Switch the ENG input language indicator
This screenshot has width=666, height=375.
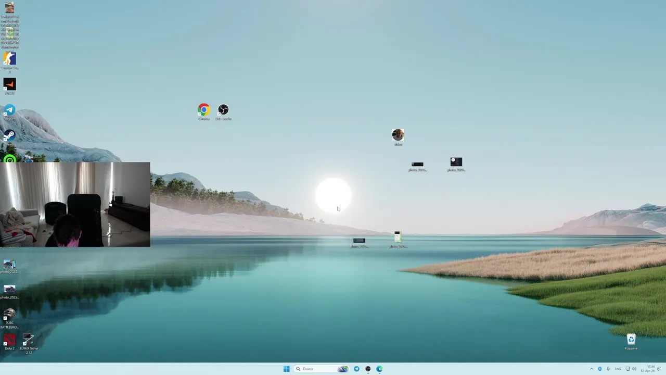[618, 369]
